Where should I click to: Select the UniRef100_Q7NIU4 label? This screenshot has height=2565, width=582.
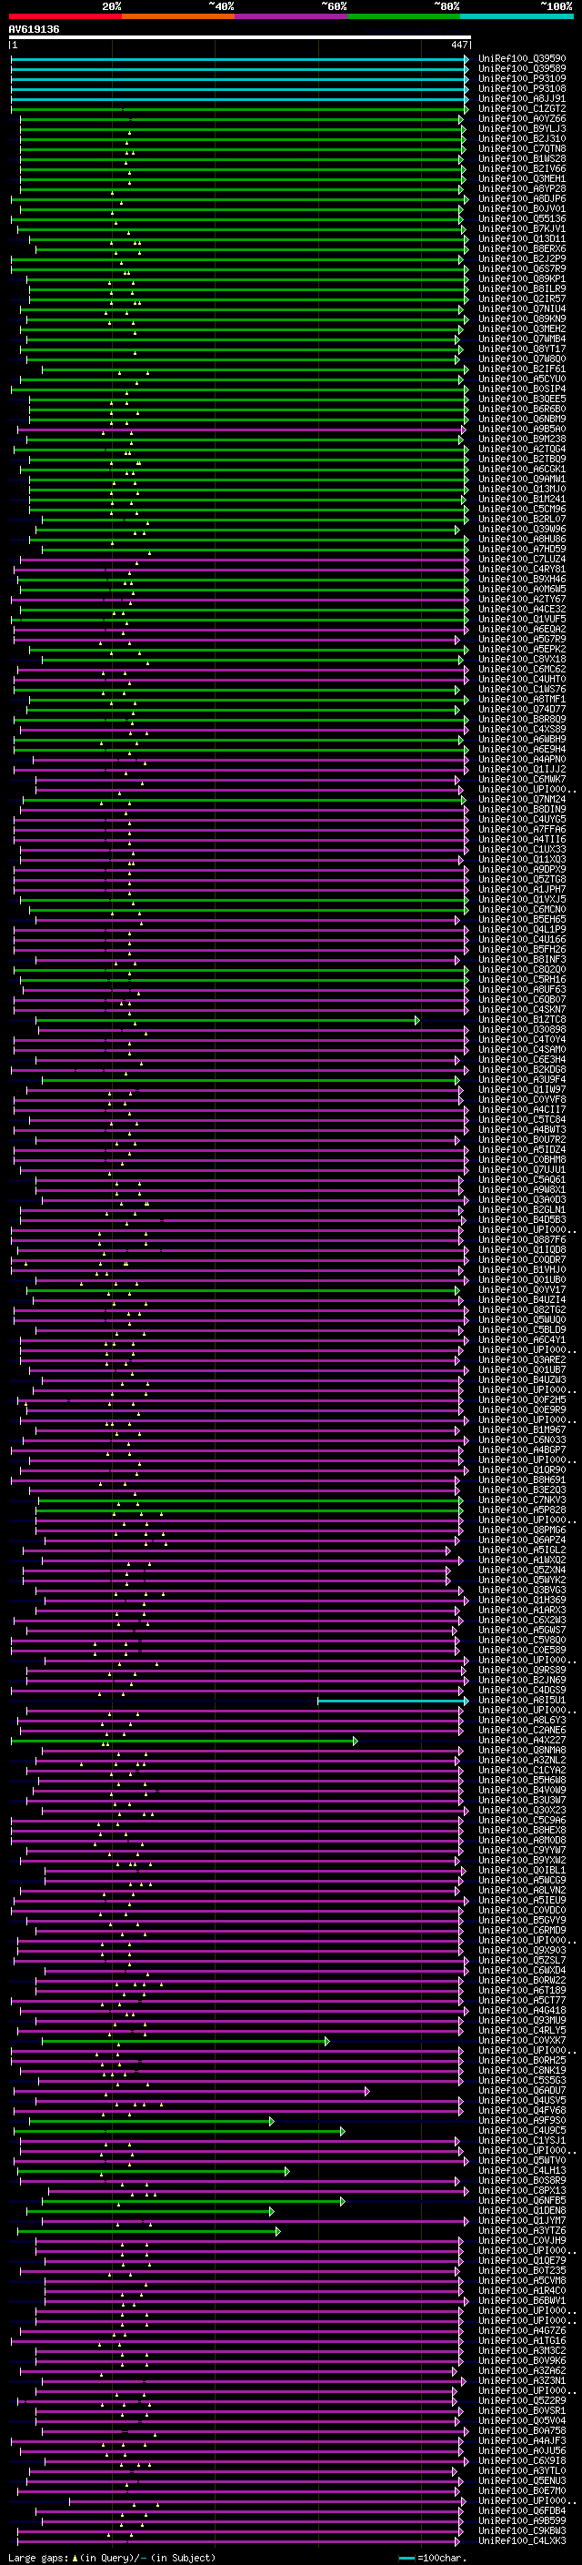tap(522, 308)
